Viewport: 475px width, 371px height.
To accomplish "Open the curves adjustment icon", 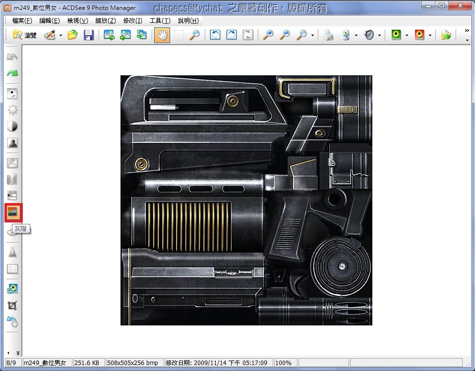I will coord(12,163).
